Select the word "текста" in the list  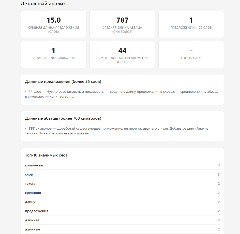(x=30, y=183)
